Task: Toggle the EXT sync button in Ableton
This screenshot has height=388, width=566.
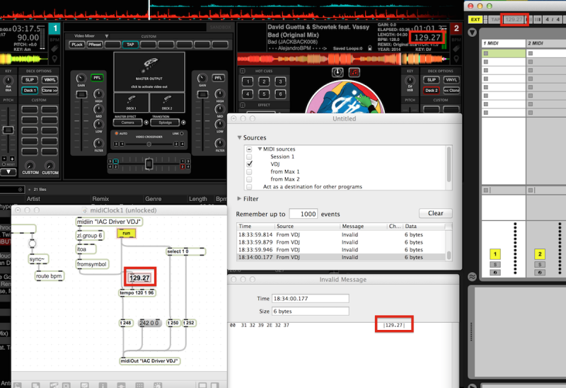Action: click(475, 19)
